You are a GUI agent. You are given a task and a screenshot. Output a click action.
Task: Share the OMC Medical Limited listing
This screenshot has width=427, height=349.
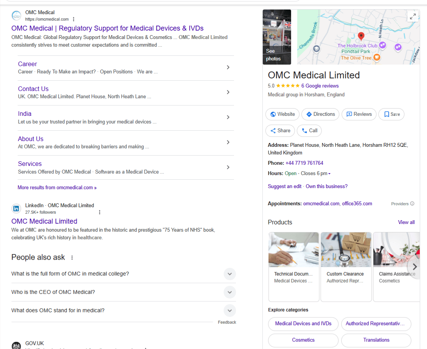click(280, 131)
